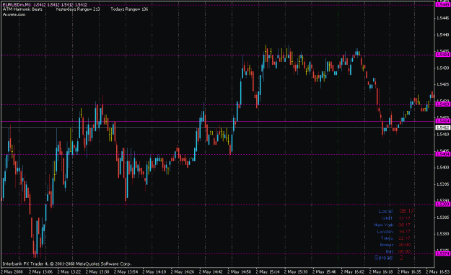Screen dimensions: 451x275
Task: Click the 2 May 16:02 time axis label
Action: pos(353,271)
